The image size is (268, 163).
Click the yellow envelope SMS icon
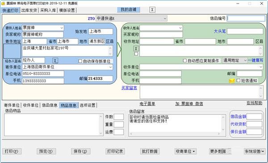(232, 81)
